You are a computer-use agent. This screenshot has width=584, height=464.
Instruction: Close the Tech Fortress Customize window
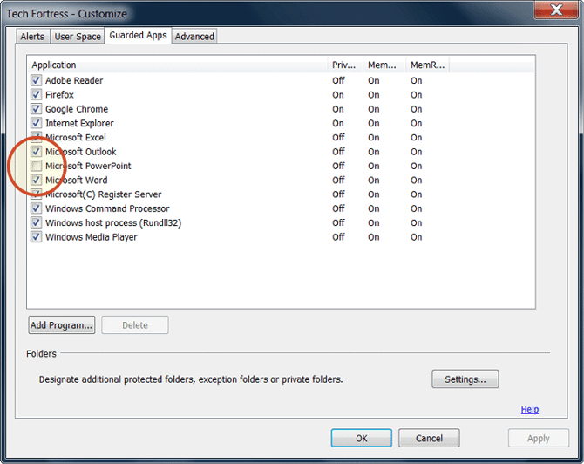coord(554,12)
